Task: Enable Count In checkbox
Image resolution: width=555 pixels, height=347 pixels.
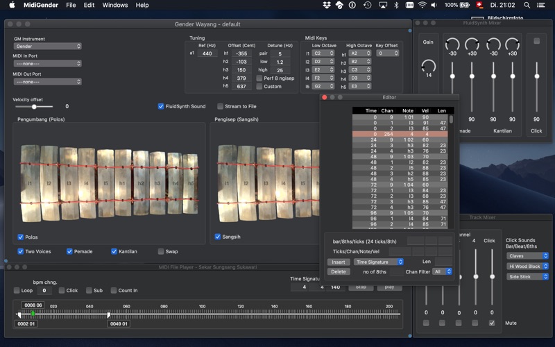Action: tap(114, 290)
